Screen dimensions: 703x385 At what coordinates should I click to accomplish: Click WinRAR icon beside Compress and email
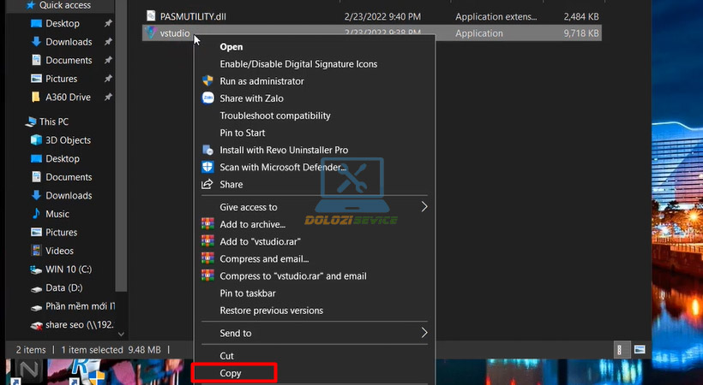207,258
